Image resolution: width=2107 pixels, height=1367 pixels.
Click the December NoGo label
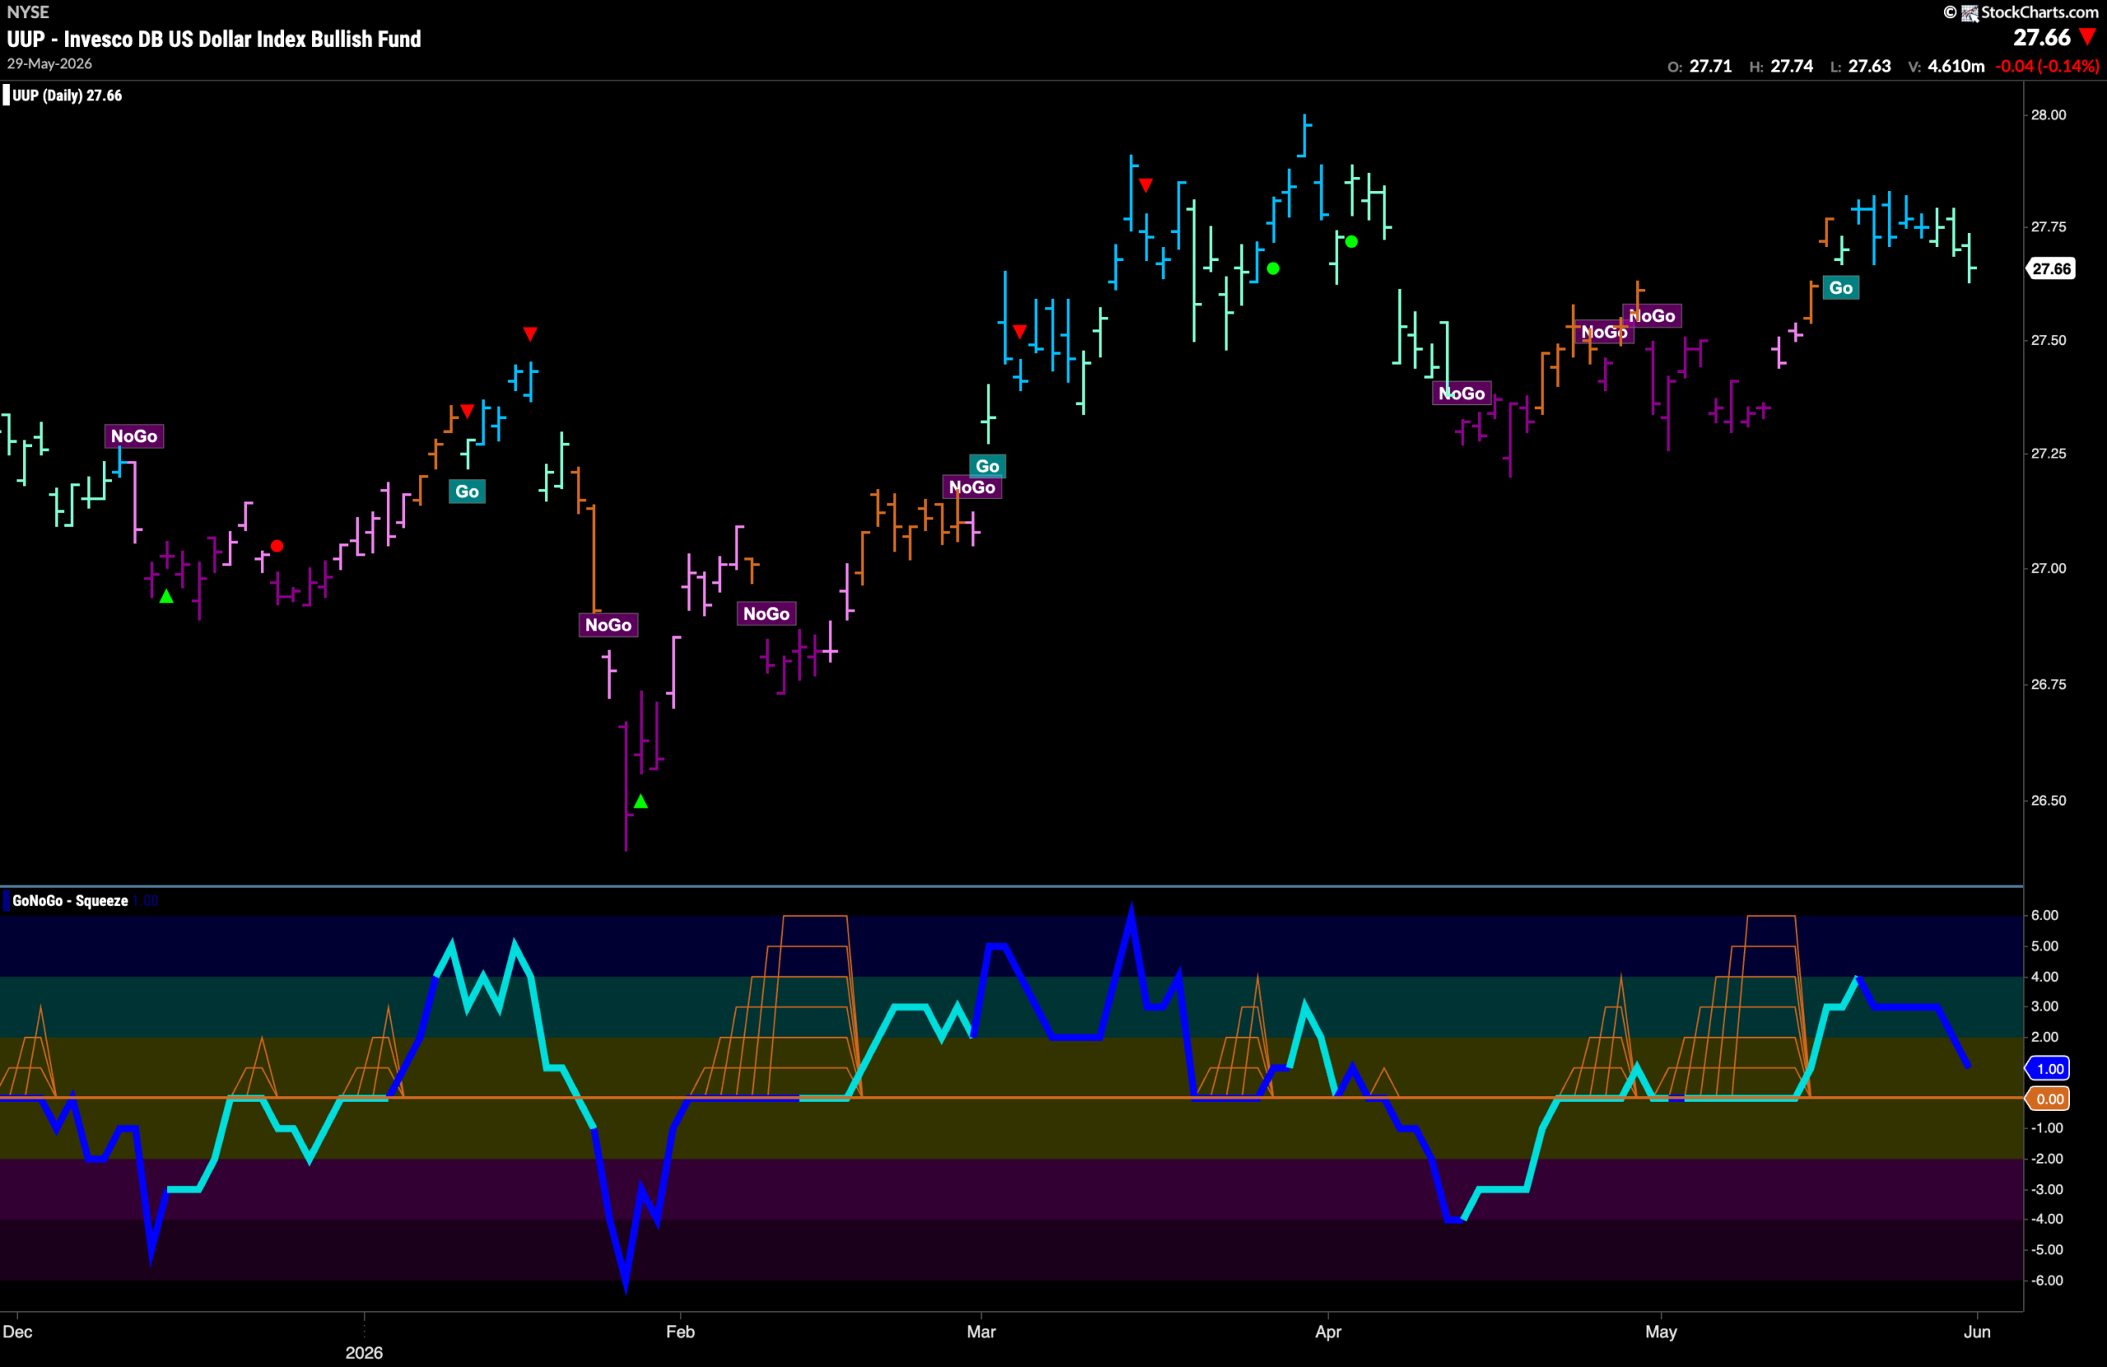coord(133,435)
